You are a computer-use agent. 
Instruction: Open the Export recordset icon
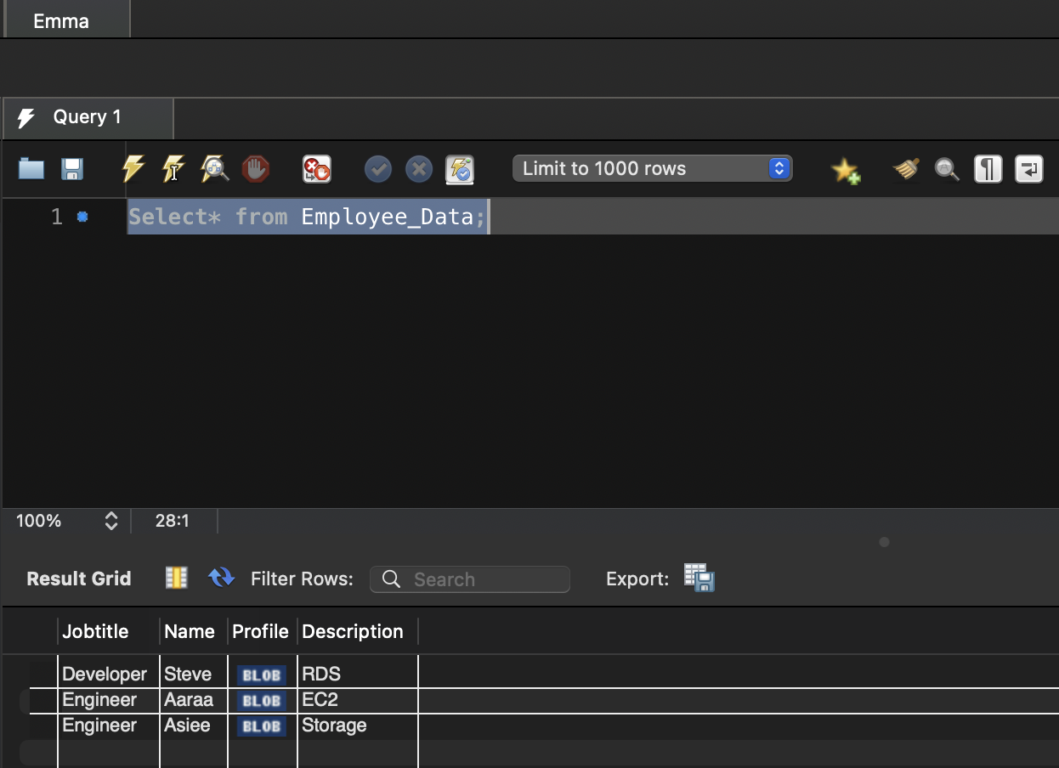click(x=697, y=579)
